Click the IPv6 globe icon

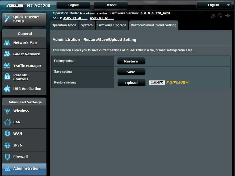(7, 145)
